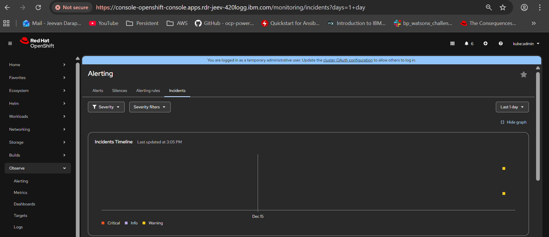
Task: Expand the Networking navigation section
Action: coord(38,129)
